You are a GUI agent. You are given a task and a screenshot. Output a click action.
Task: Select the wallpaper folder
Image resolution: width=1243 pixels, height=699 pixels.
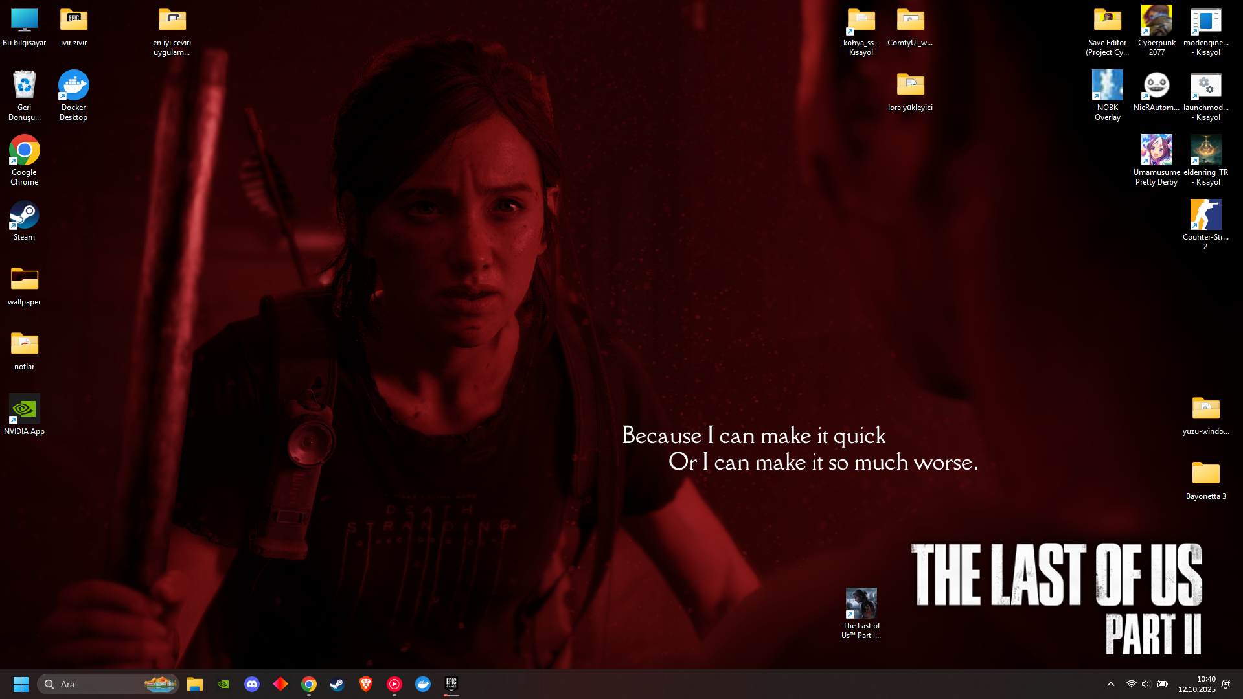[24, 286]
